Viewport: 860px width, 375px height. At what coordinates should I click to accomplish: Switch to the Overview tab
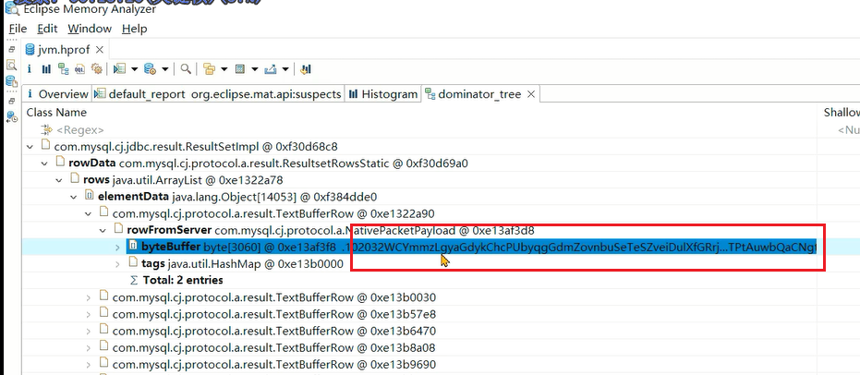(x=57, y=94)
